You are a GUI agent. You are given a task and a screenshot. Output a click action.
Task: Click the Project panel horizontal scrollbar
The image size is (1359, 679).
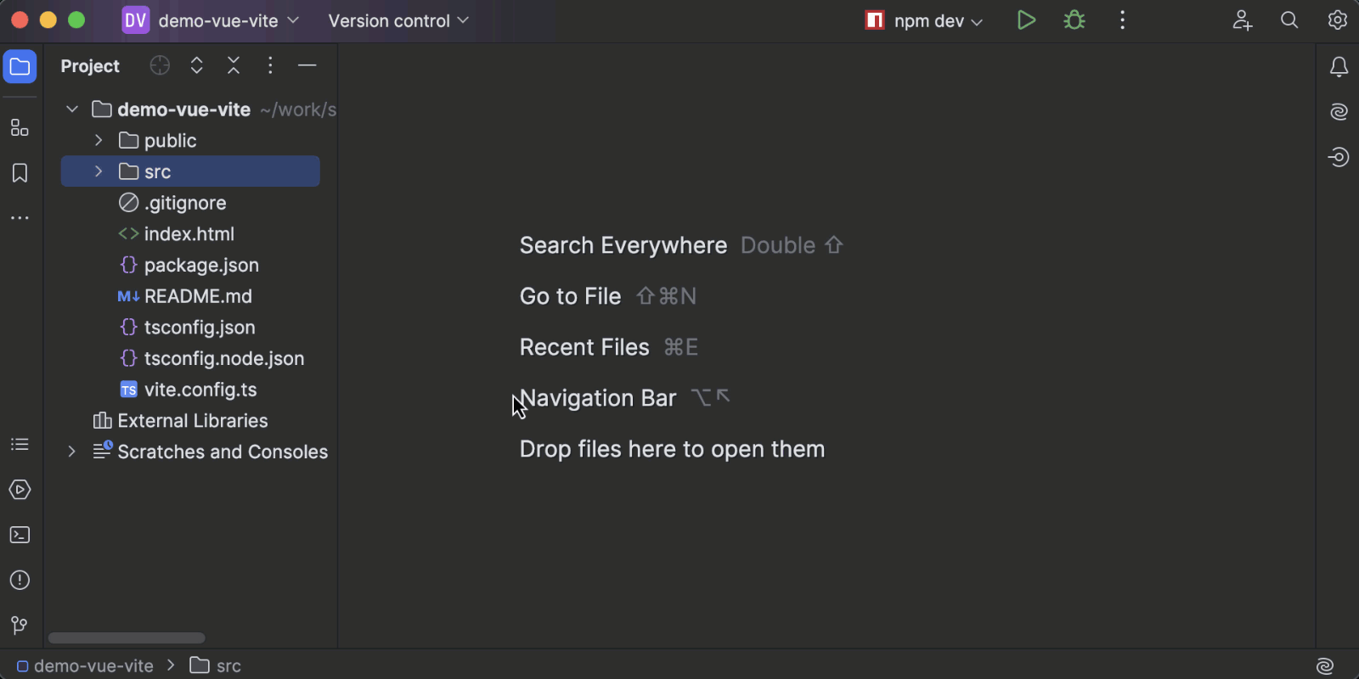tap(127, 637)
